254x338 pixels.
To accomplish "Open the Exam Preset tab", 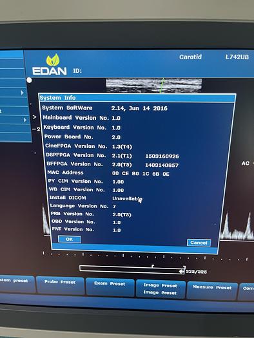I will (110, 287).
